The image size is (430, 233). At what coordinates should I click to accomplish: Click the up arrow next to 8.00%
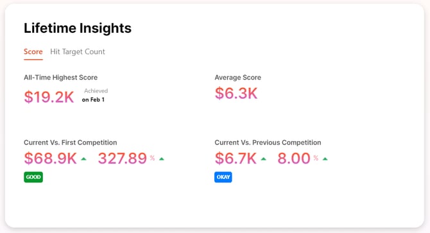(x=325, y=159)
